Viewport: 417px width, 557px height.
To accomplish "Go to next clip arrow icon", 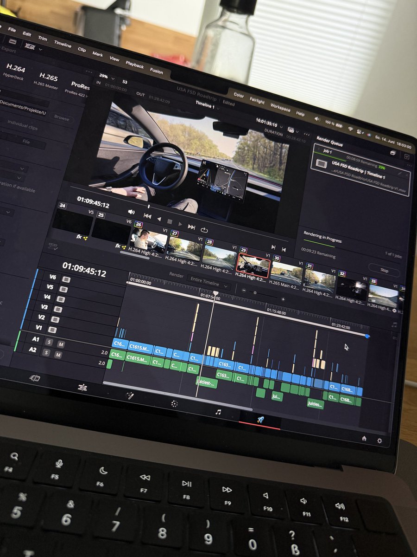I will pyautogui.click(x=273, y=247).
